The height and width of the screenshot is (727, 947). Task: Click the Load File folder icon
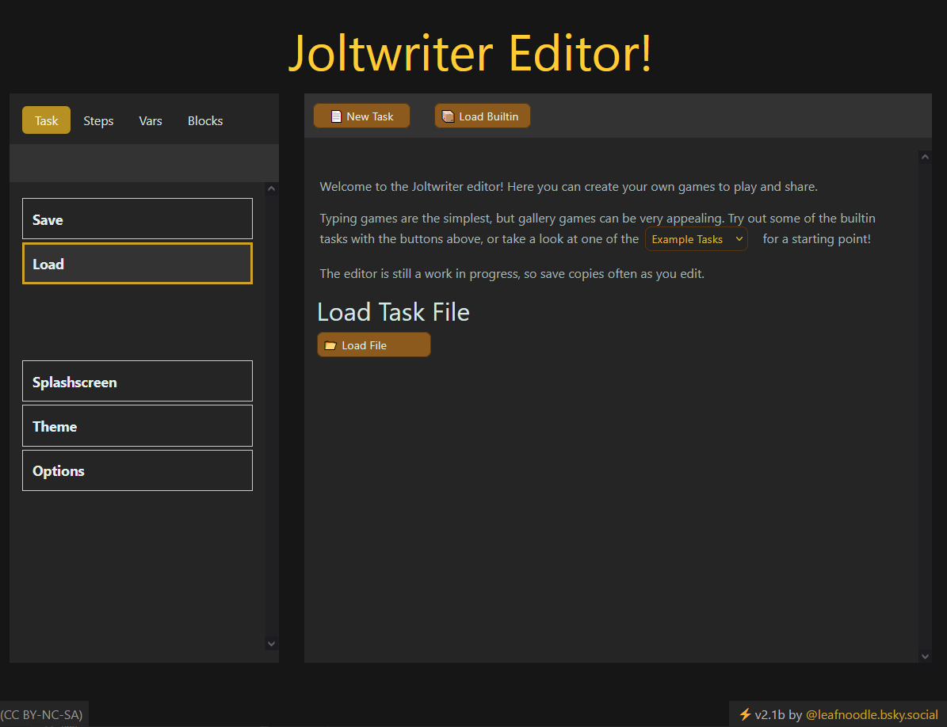coord(330,345)
